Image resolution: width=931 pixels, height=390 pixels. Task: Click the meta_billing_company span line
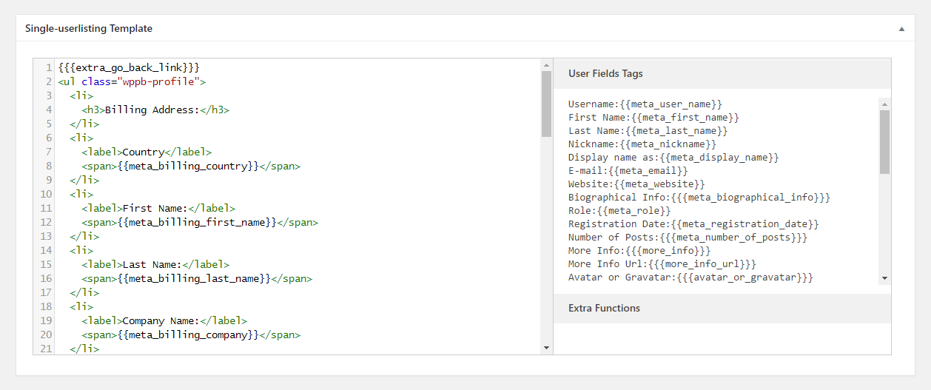tap(191, 334)
